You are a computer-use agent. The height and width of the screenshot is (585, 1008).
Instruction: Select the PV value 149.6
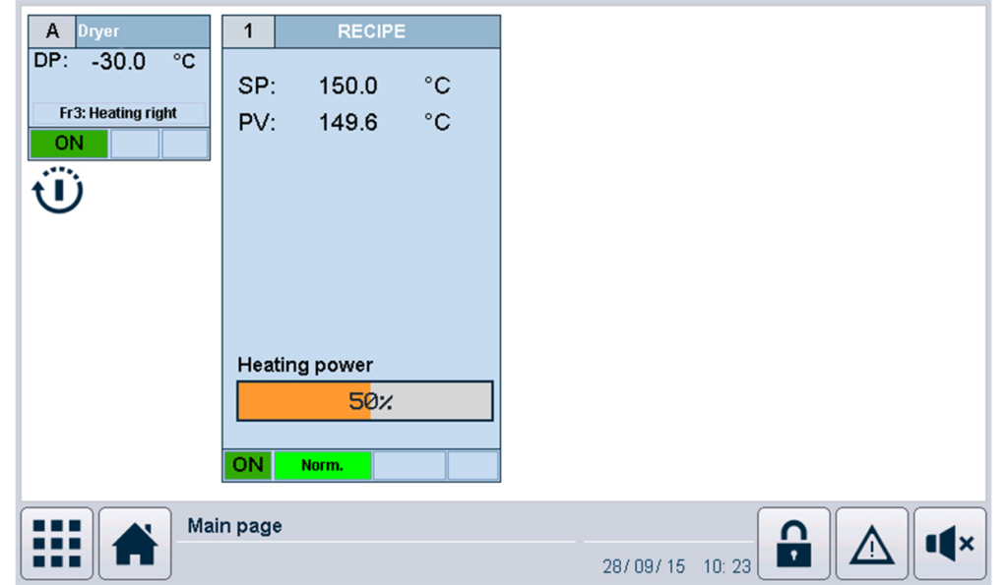point(347,123)
